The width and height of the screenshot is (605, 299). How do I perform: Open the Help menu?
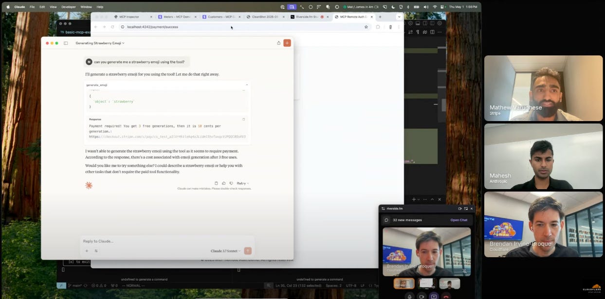[x=100, y=7]
